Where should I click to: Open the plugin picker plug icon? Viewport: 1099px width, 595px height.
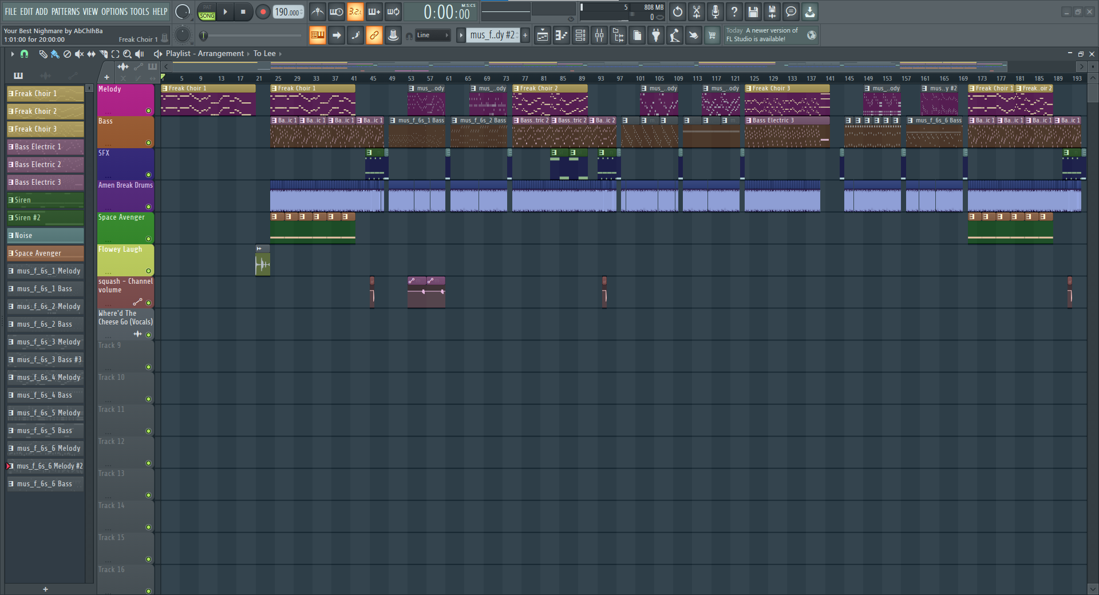point(656,35)
